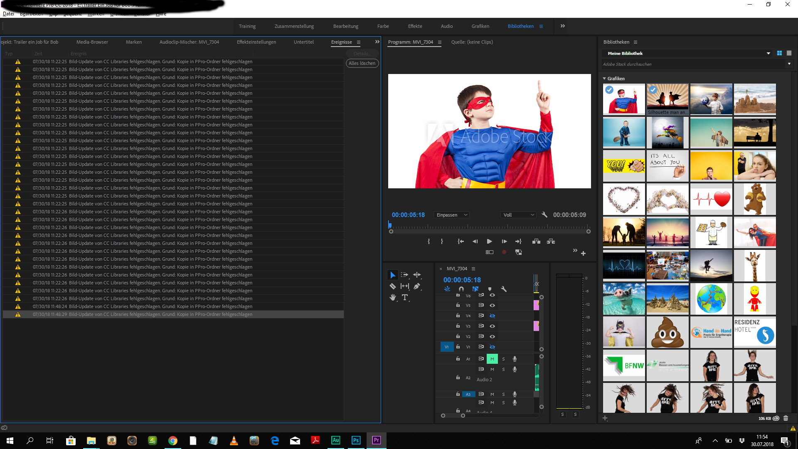The image size is (798, 449).
Task: Show more workspaces overflow chevron
Action: (562, 26)
